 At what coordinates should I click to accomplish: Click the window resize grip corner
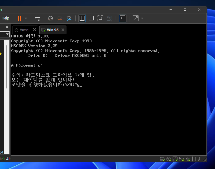pyautogui.click(x=205, y=160)
